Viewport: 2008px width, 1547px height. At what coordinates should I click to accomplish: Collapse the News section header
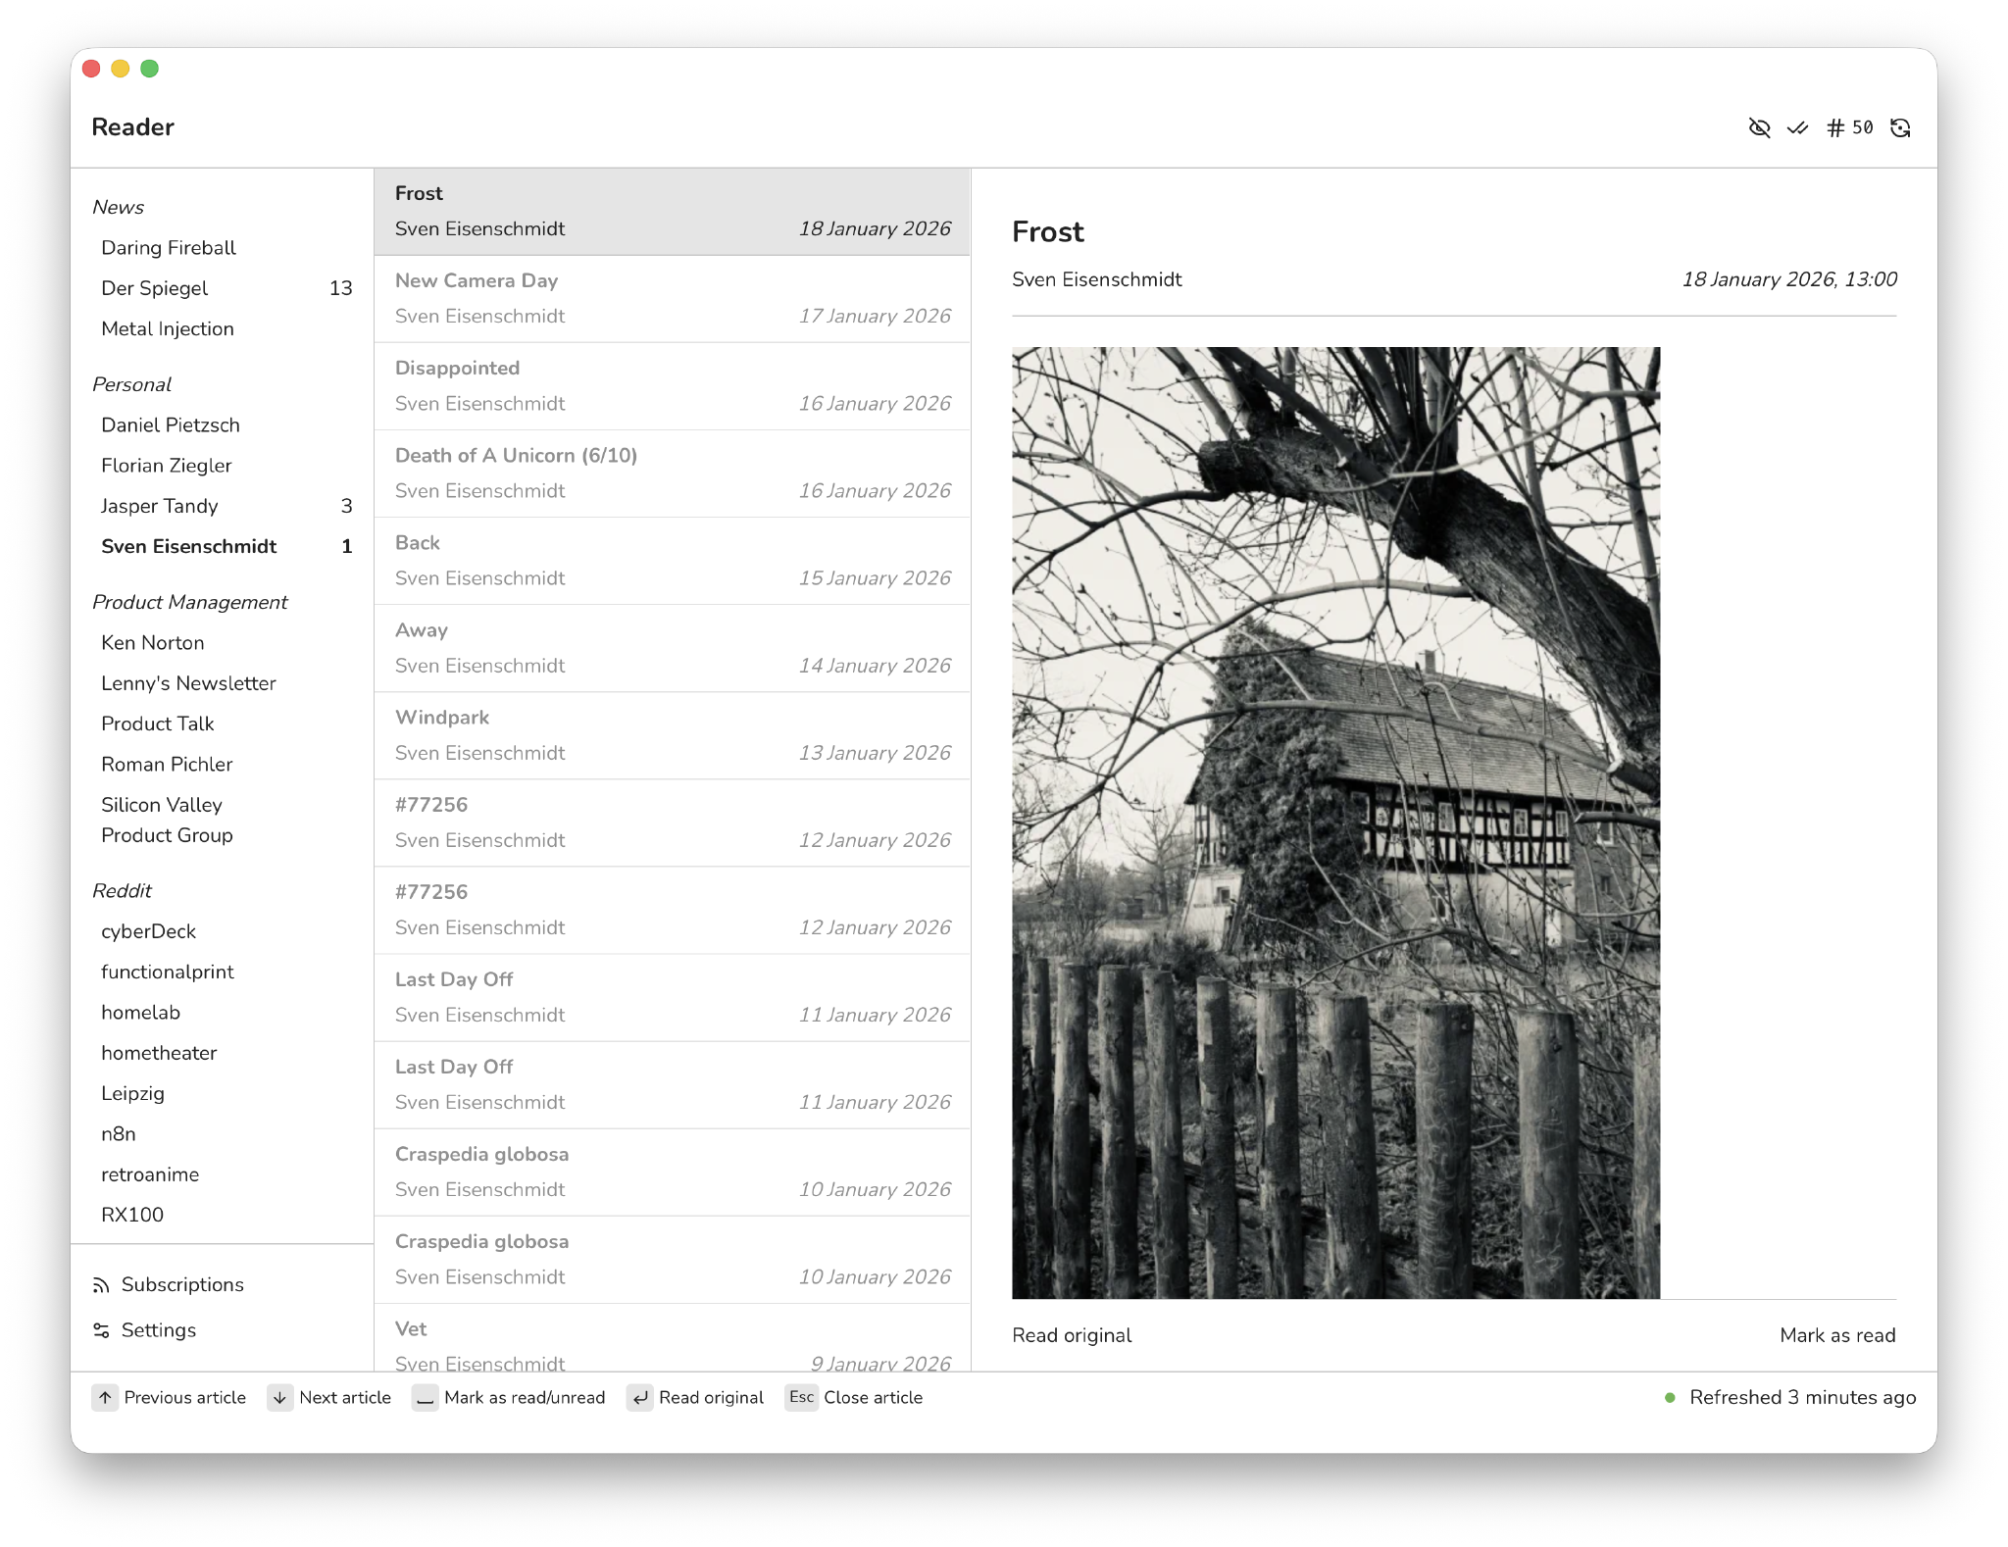[118, 207]
